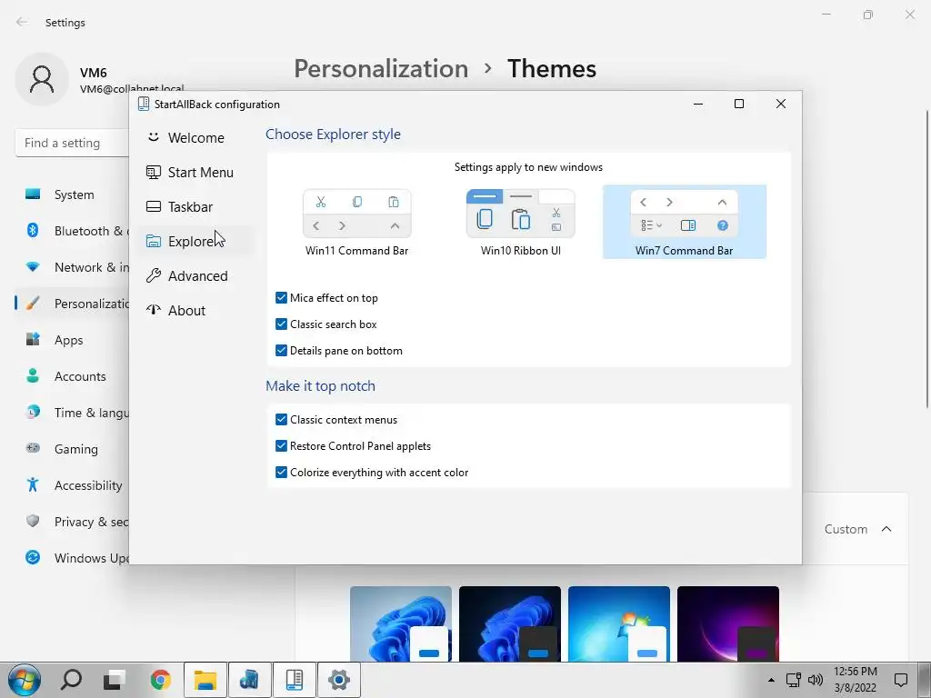Viewport: 931px width, 698px height.
Task: Close the StartAllBack configuration window
Action: [x=781, y=104]
